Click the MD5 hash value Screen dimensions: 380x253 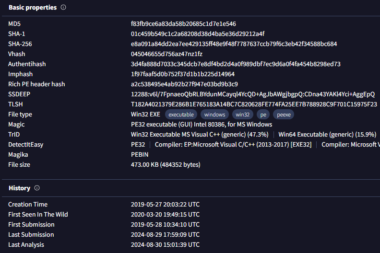click(183, 24)
